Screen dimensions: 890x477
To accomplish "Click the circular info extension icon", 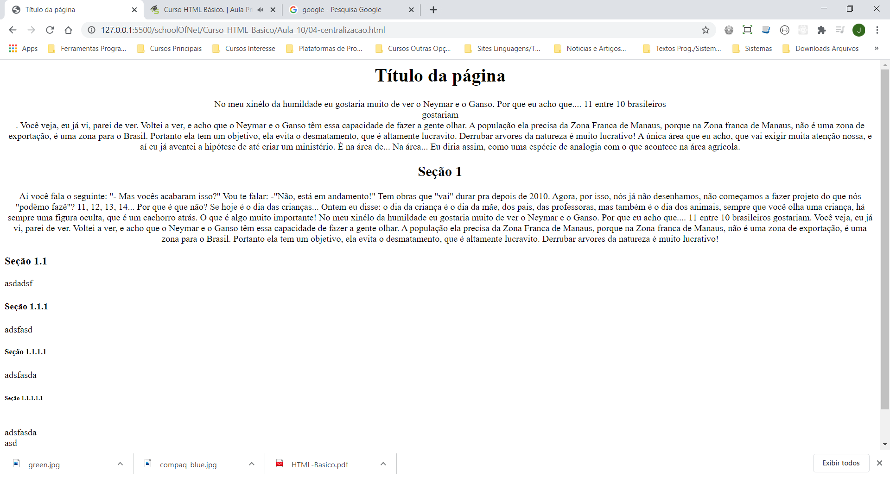I will (784, 30).
